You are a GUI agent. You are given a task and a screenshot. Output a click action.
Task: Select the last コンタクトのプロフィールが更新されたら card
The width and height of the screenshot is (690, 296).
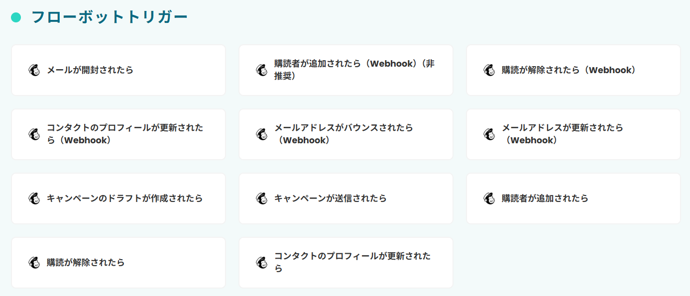(346, 263)
